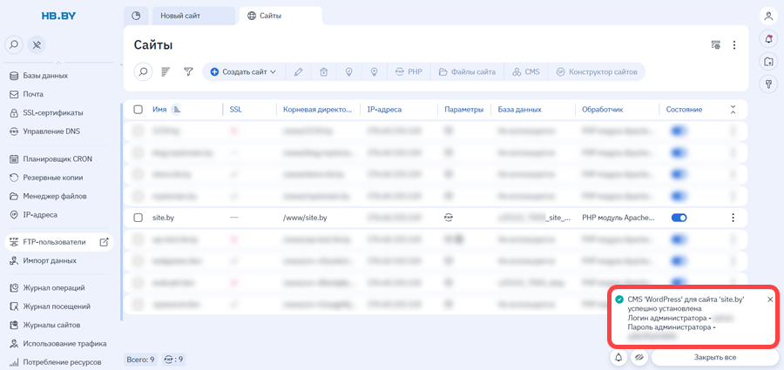This screenshot has height=370, width=784.
Task: Click the hide notifications crossed-eye icon
Action: pyautogui.click(x=639, y=358)
